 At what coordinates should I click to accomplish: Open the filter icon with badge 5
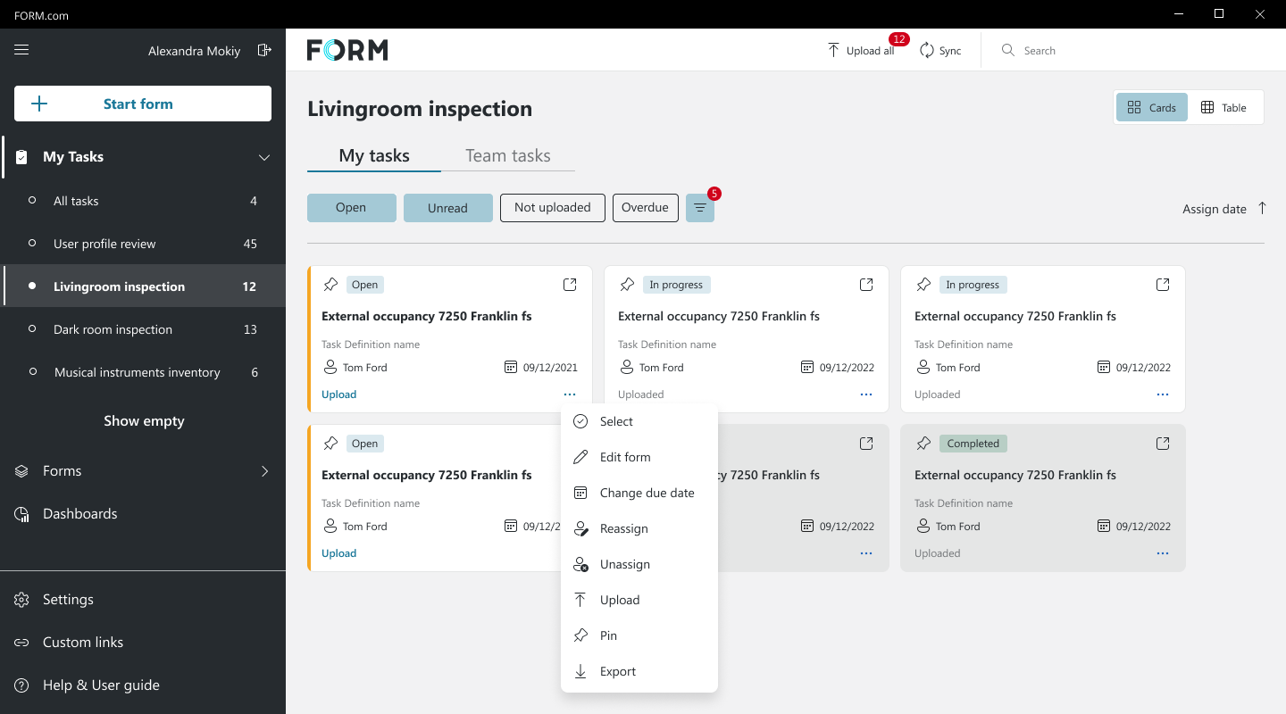(699, 208)
